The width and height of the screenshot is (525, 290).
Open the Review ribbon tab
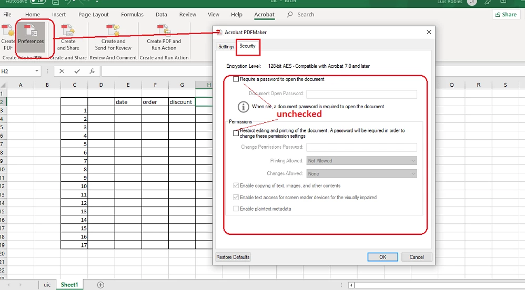coord(187,14)
